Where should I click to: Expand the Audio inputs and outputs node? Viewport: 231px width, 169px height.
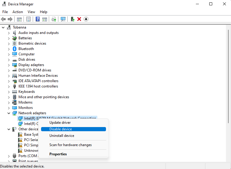(9, 33)
